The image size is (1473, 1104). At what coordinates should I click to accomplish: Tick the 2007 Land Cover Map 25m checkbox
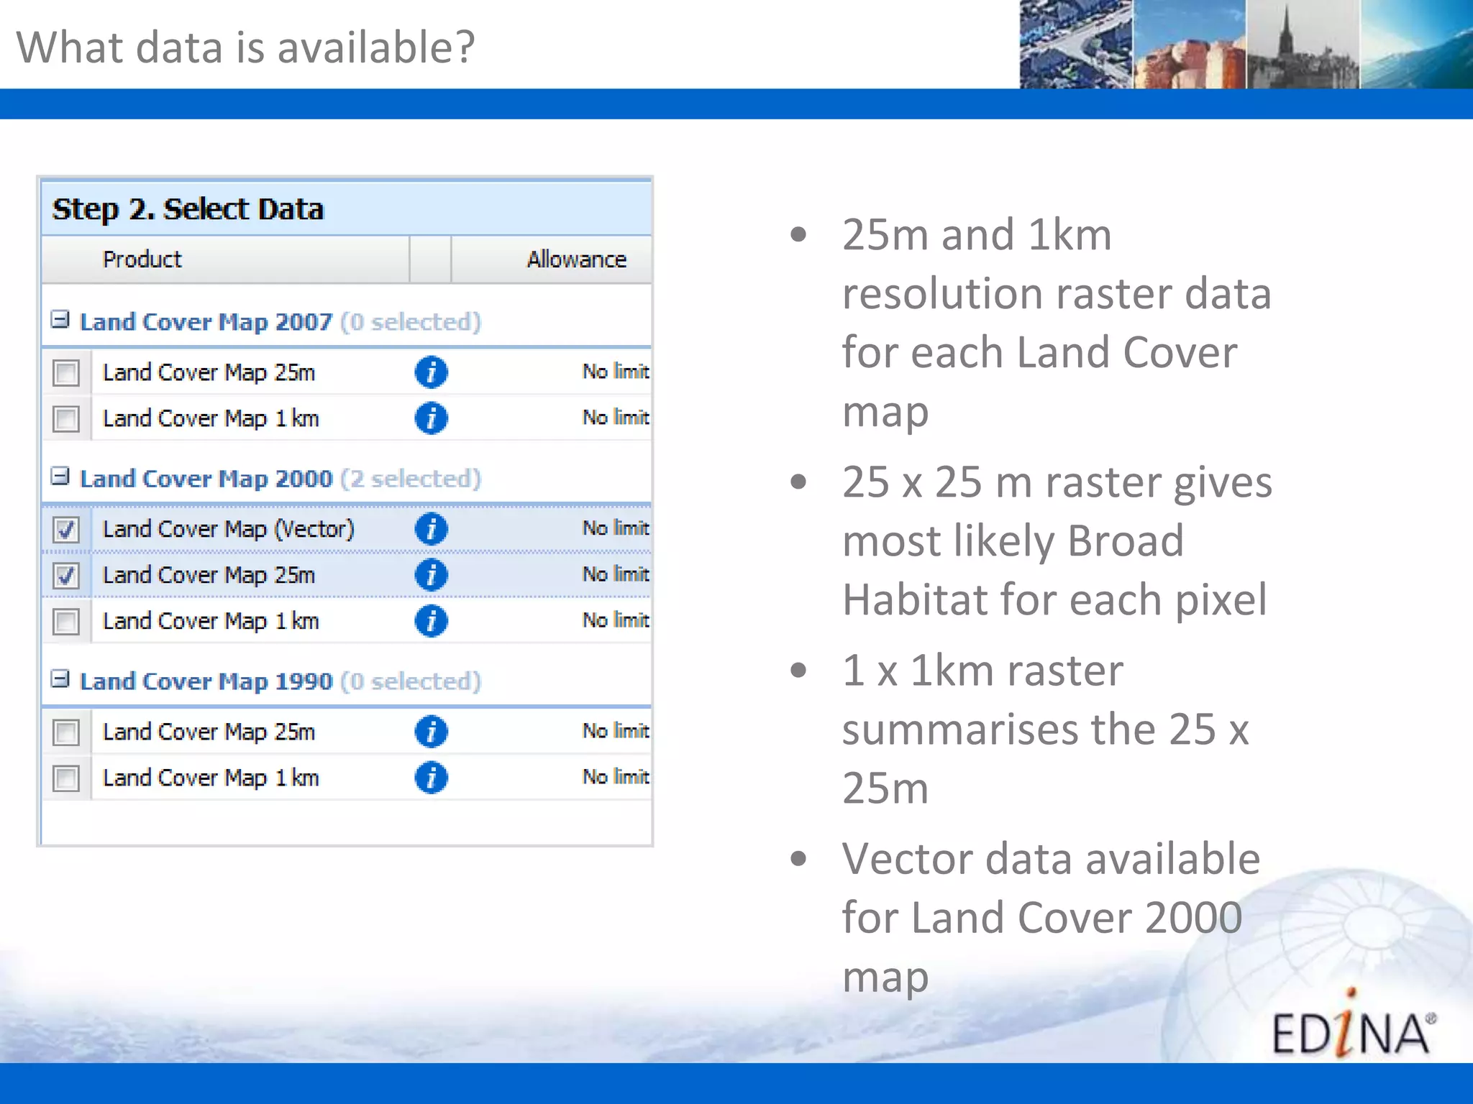pyautogui.click(x=66, y=373)
